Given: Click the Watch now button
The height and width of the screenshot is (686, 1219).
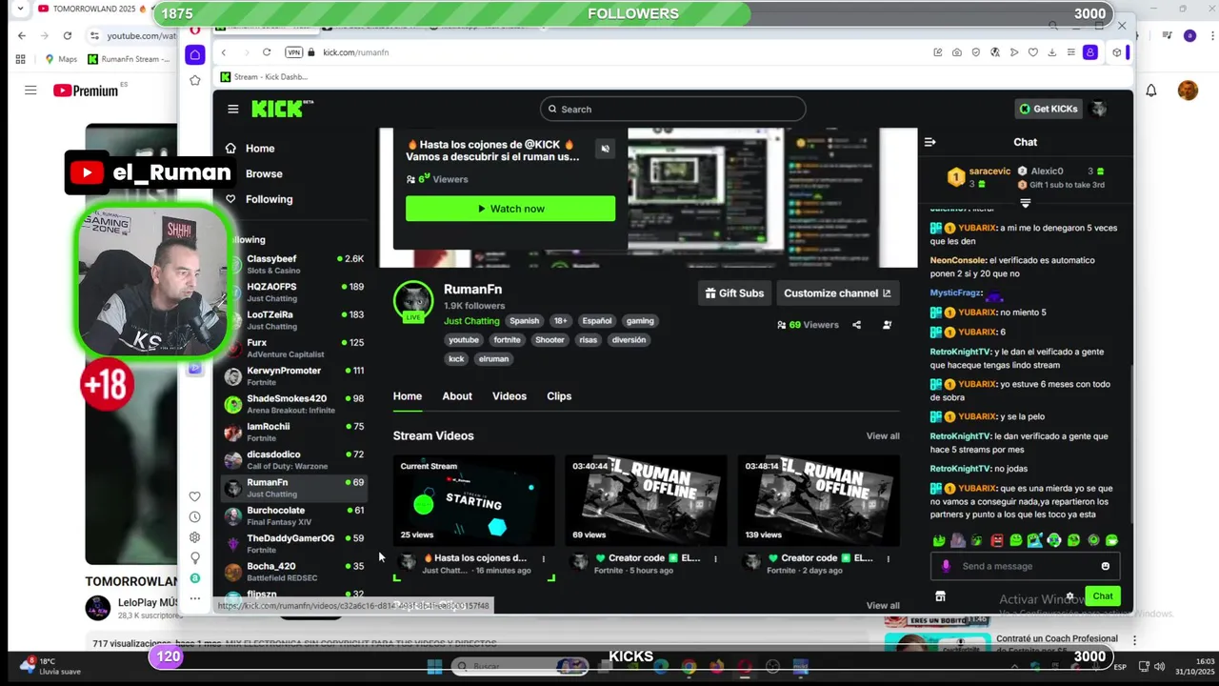Looking at the screenshot, I should [510, 209].
